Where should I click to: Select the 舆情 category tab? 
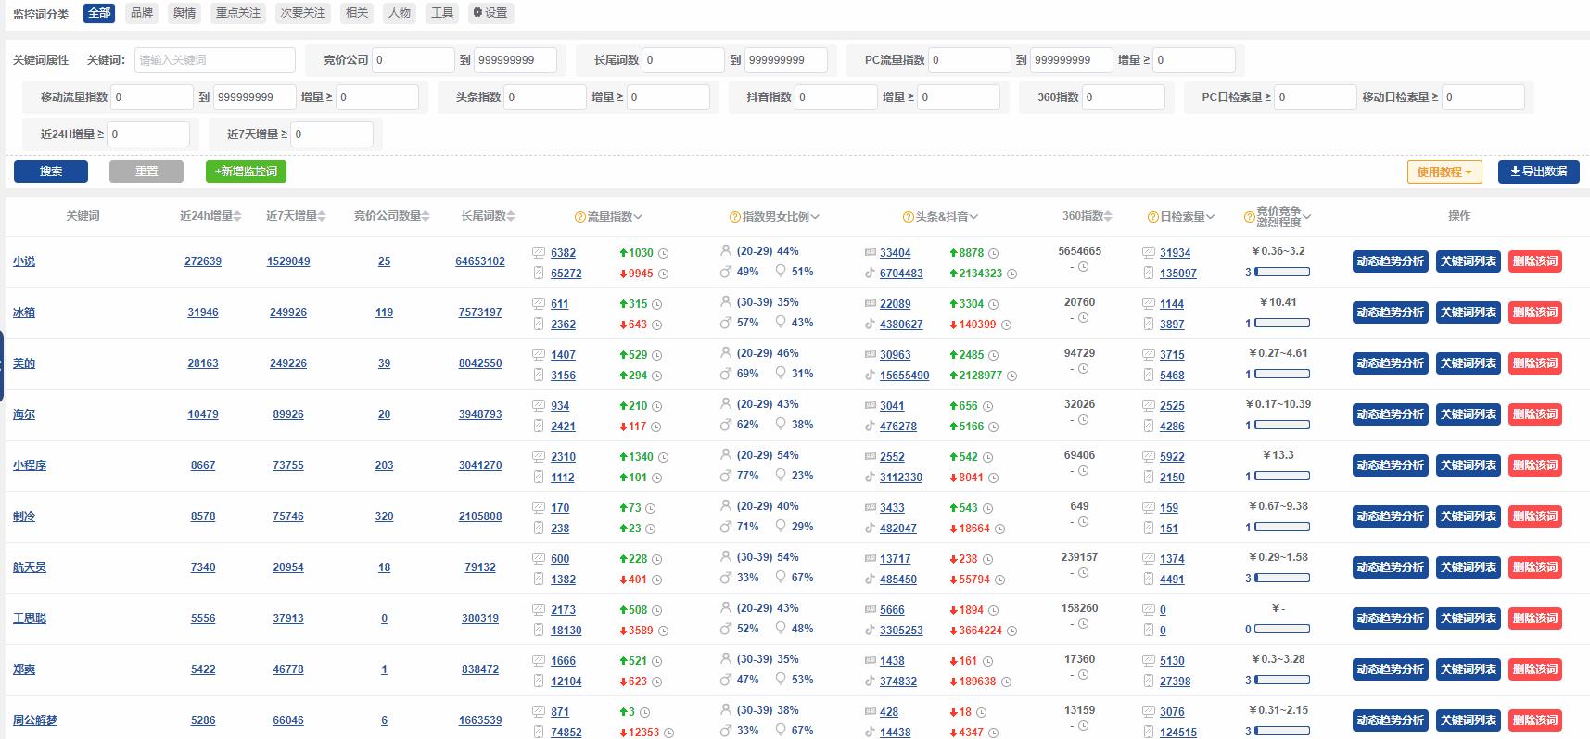[x=184, y=13]
